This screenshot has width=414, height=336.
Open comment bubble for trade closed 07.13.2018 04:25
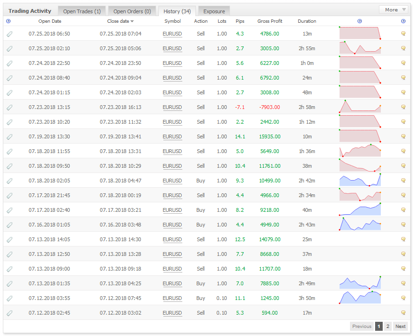point(403,283)
